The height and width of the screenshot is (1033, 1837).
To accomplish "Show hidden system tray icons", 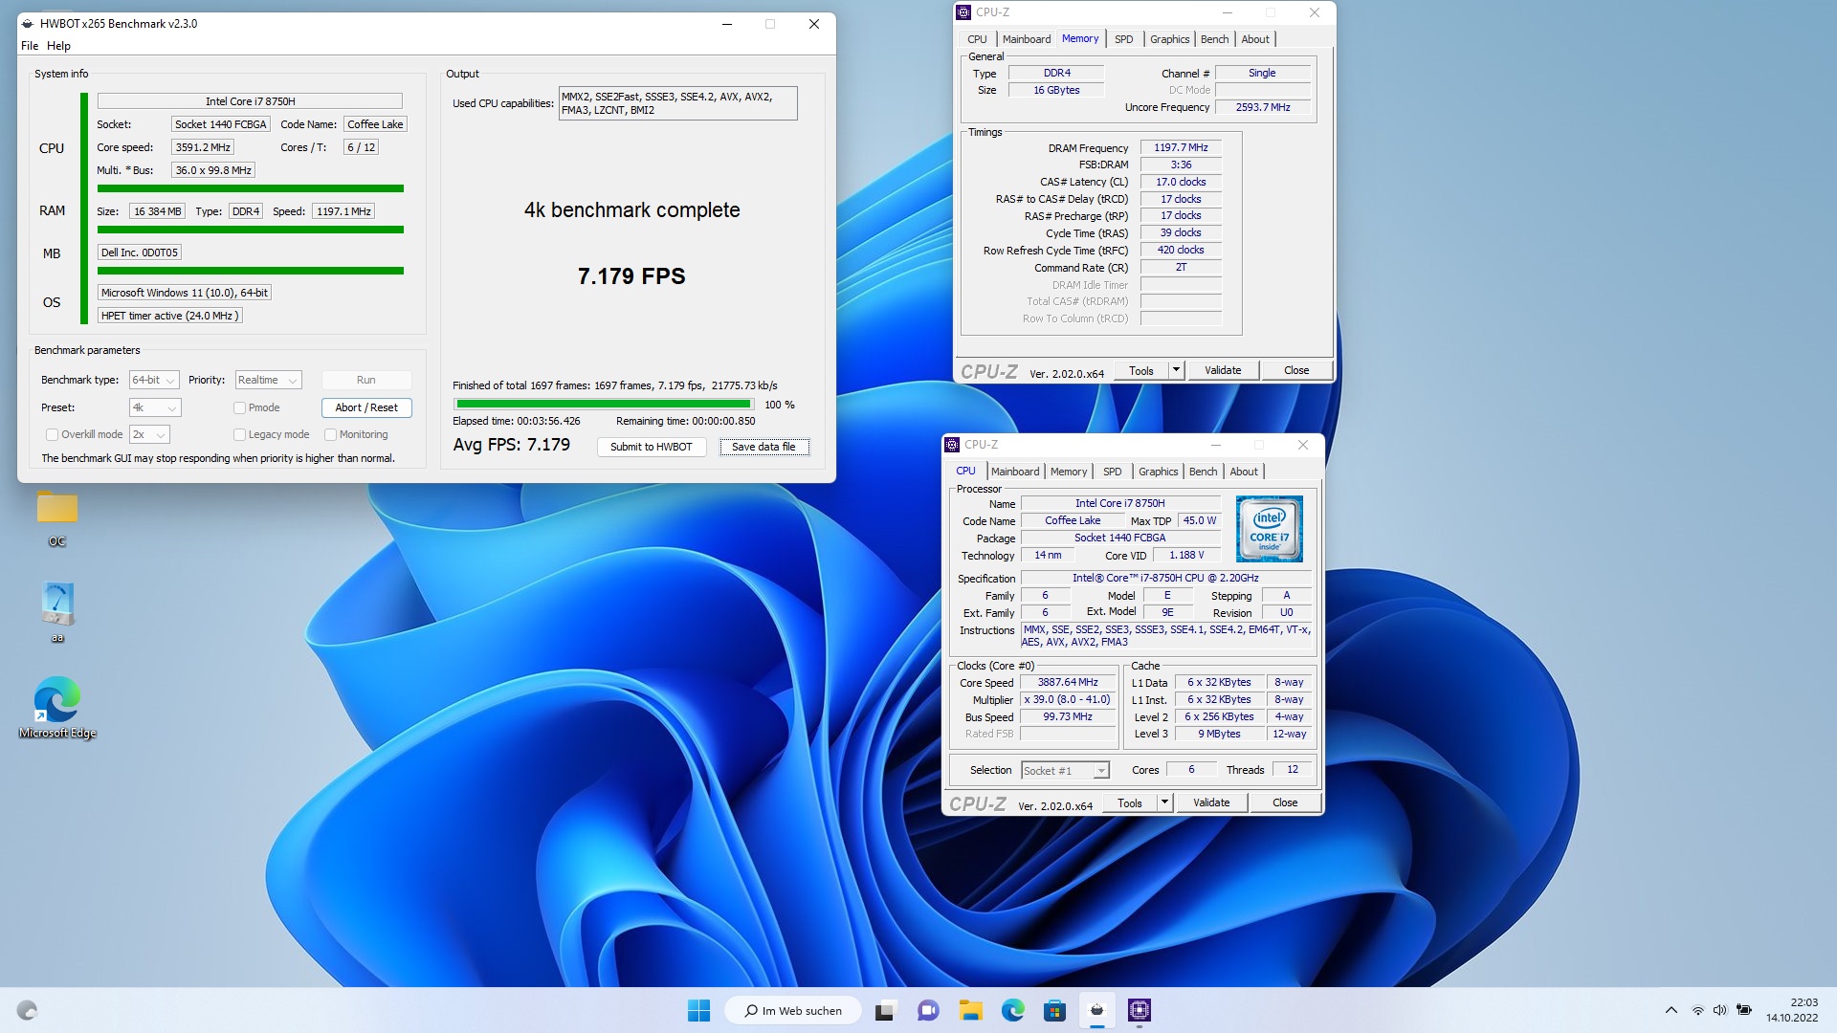I will (1671, 1010).
